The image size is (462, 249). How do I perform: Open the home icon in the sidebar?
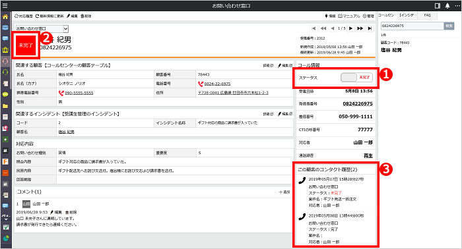pos(5,16)
